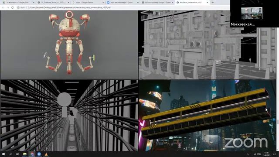The width and height of the screenshot is (279, 157).
Task: Click the file info icon in address bar
Action: (x=18, y=8)
